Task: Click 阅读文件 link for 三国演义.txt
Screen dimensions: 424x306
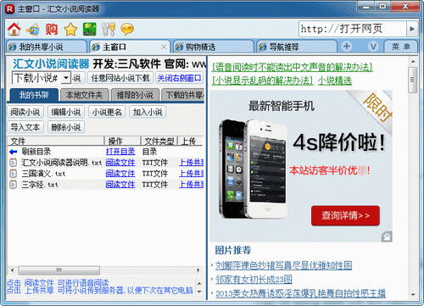Action: 120,174
